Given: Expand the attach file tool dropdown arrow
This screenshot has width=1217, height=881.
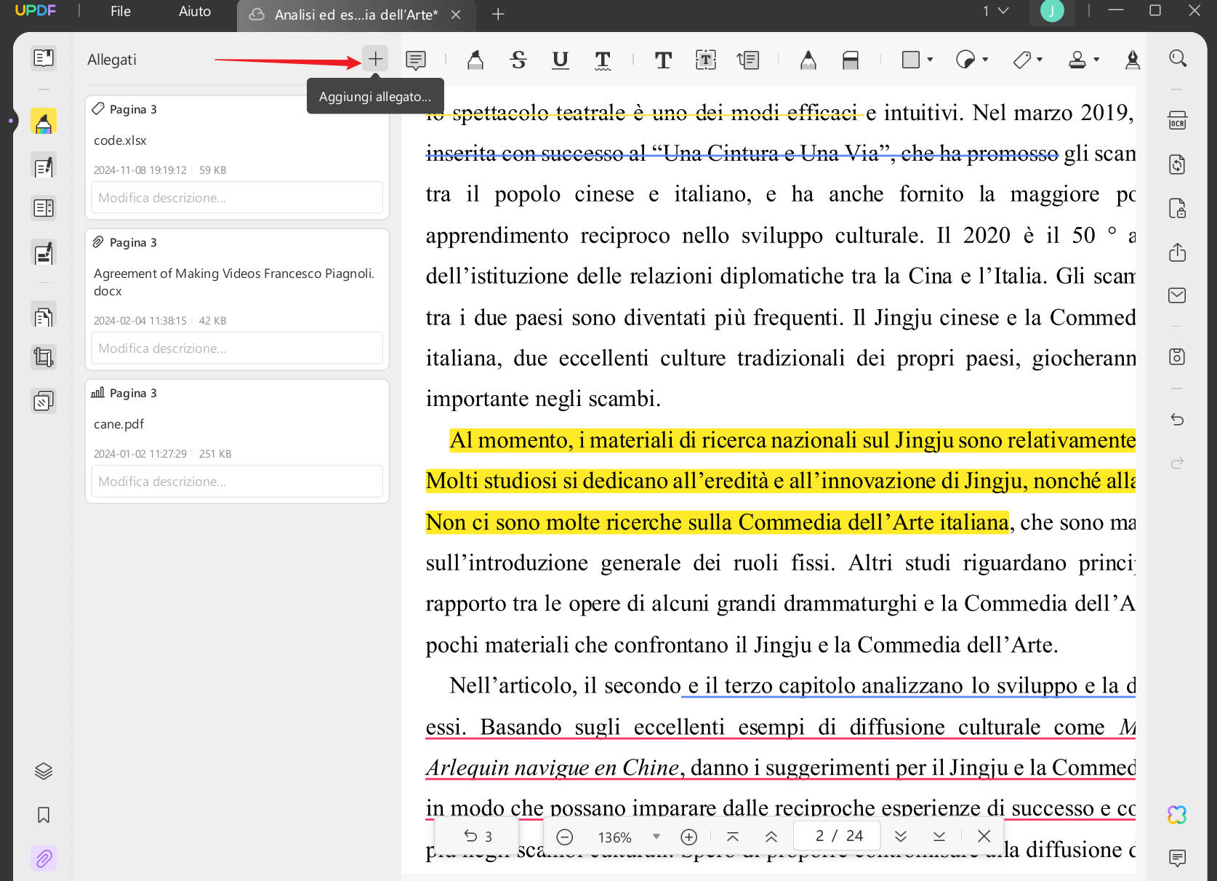Looking at the screenshot, I should coord(1040,60).
